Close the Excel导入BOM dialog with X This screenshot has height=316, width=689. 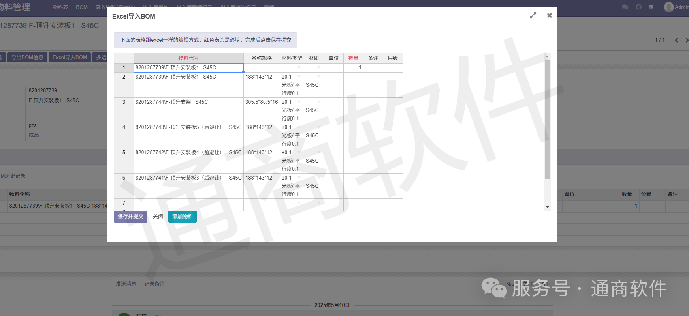tap(549, 15)
